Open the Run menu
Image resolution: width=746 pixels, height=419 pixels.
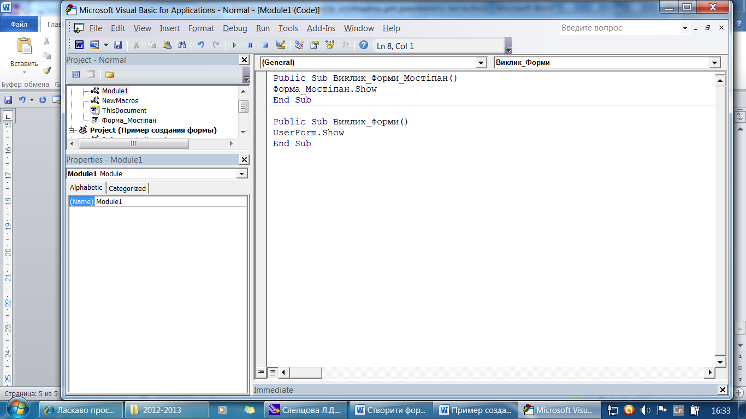pos(263,28)
